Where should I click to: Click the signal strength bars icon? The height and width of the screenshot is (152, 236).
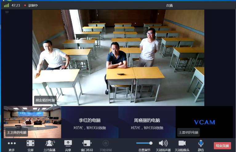6,5
